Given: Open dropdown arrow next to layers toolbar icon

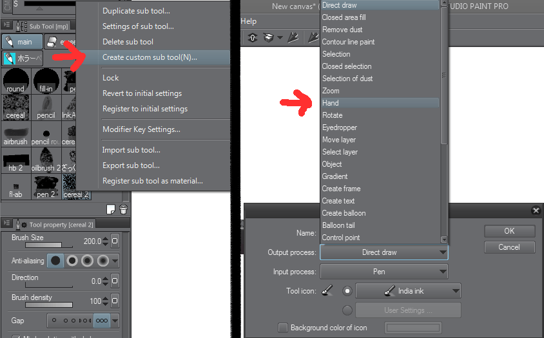Looking at the screenshot, I should pyautogui.click(x=280, y=37).
